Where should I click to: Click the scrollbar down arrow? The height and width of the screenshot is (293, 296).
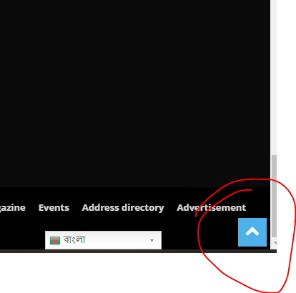tap(275, 243)
